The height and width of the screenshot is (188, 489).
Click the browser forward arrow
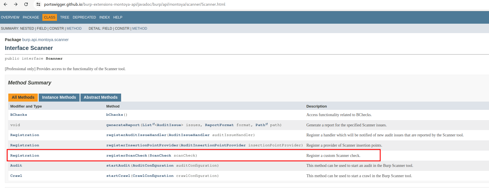pos(16,4)
